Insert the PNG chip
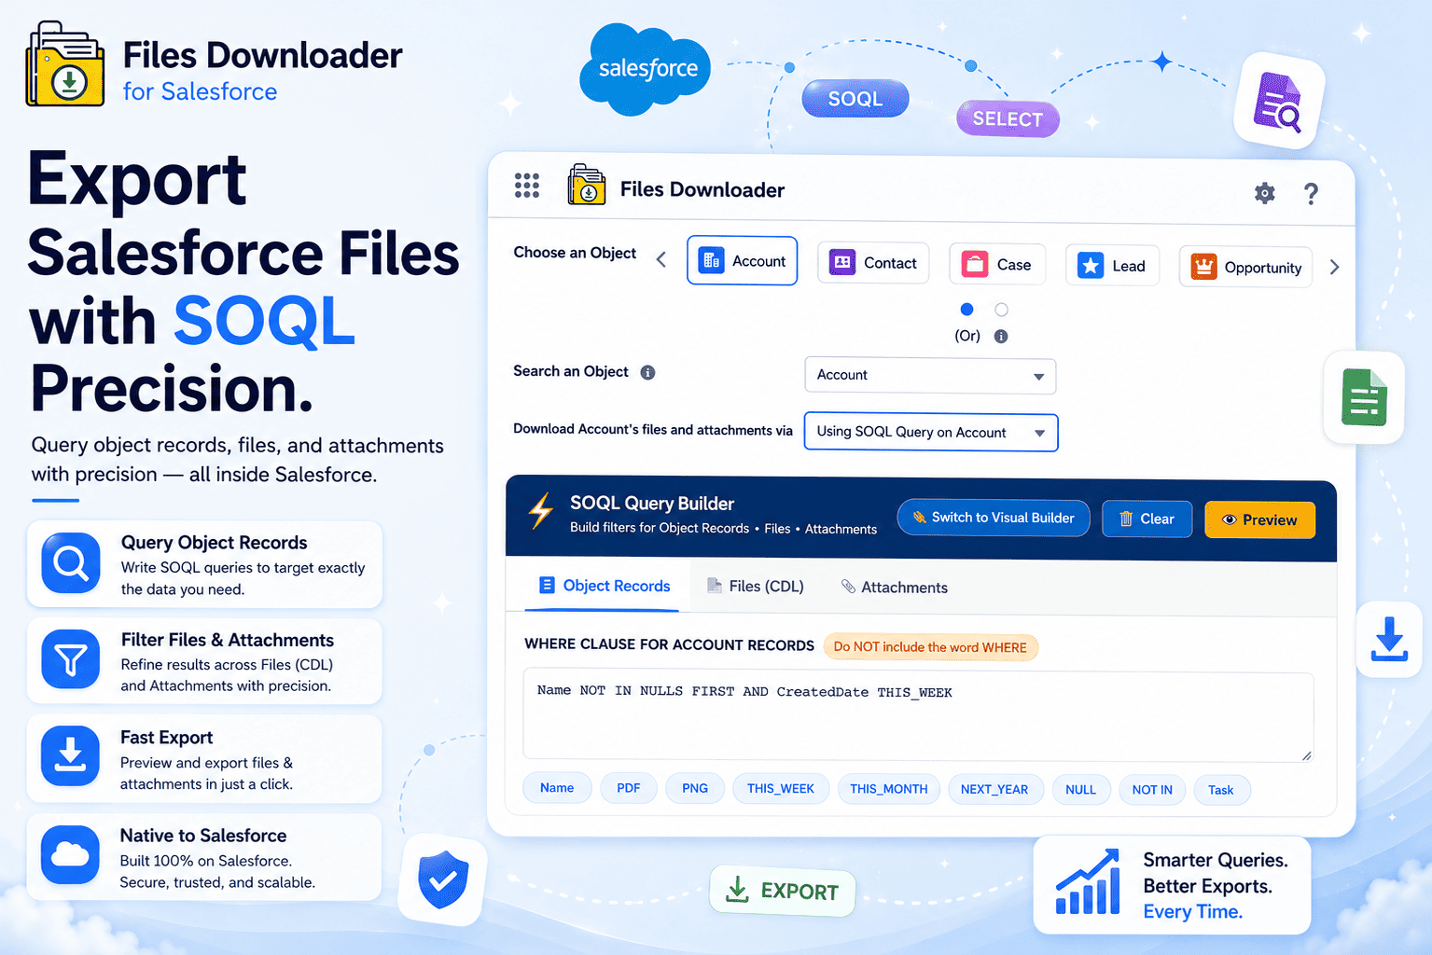The height and width of the screenshot is (955, 1432). point(695,788)
